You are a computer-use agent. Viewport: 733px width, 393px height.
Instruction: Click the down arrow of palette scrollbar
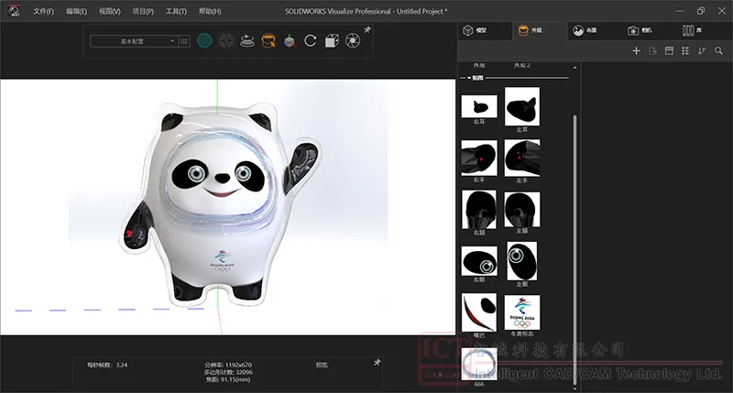[574, 388]
